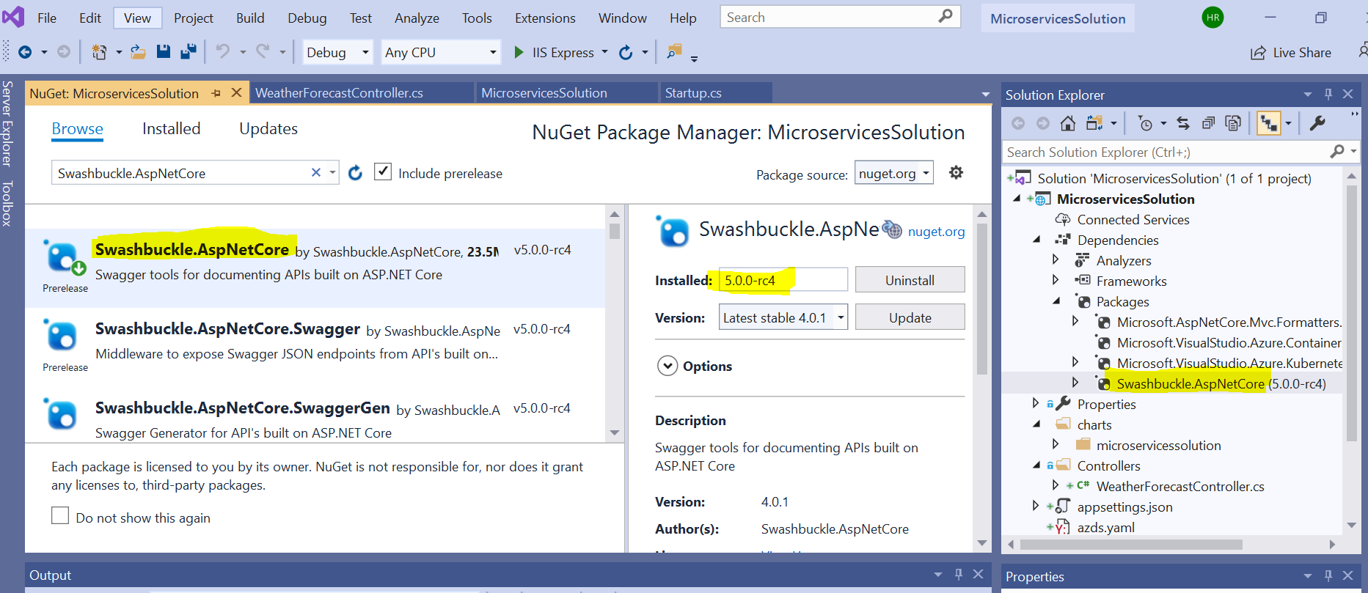Select appsettings.json in Solution Explorer

pyautogui.click(x=1124, y=507)
